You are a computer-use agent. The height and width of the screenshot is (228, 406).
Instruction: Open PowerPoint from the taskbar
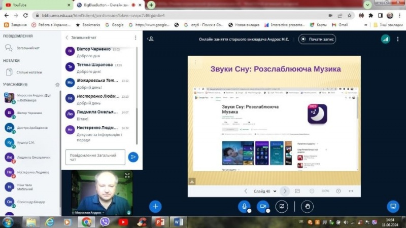160,222
